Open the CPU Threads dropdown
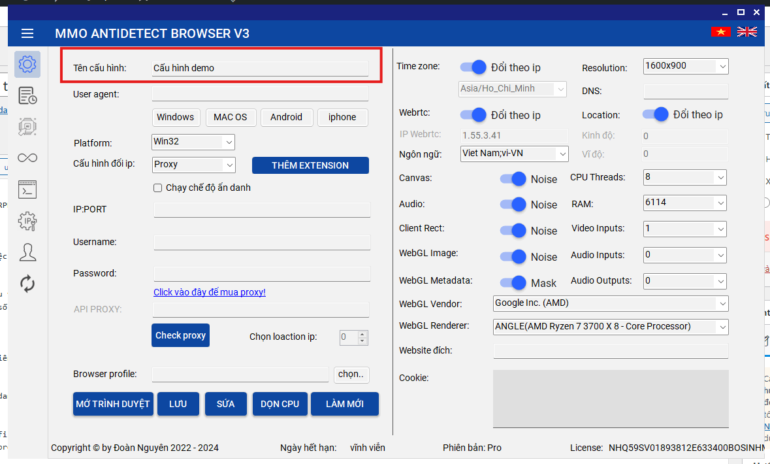Image resolution: width=770 pixels, height=464 pixels. [x=684, y=178]
